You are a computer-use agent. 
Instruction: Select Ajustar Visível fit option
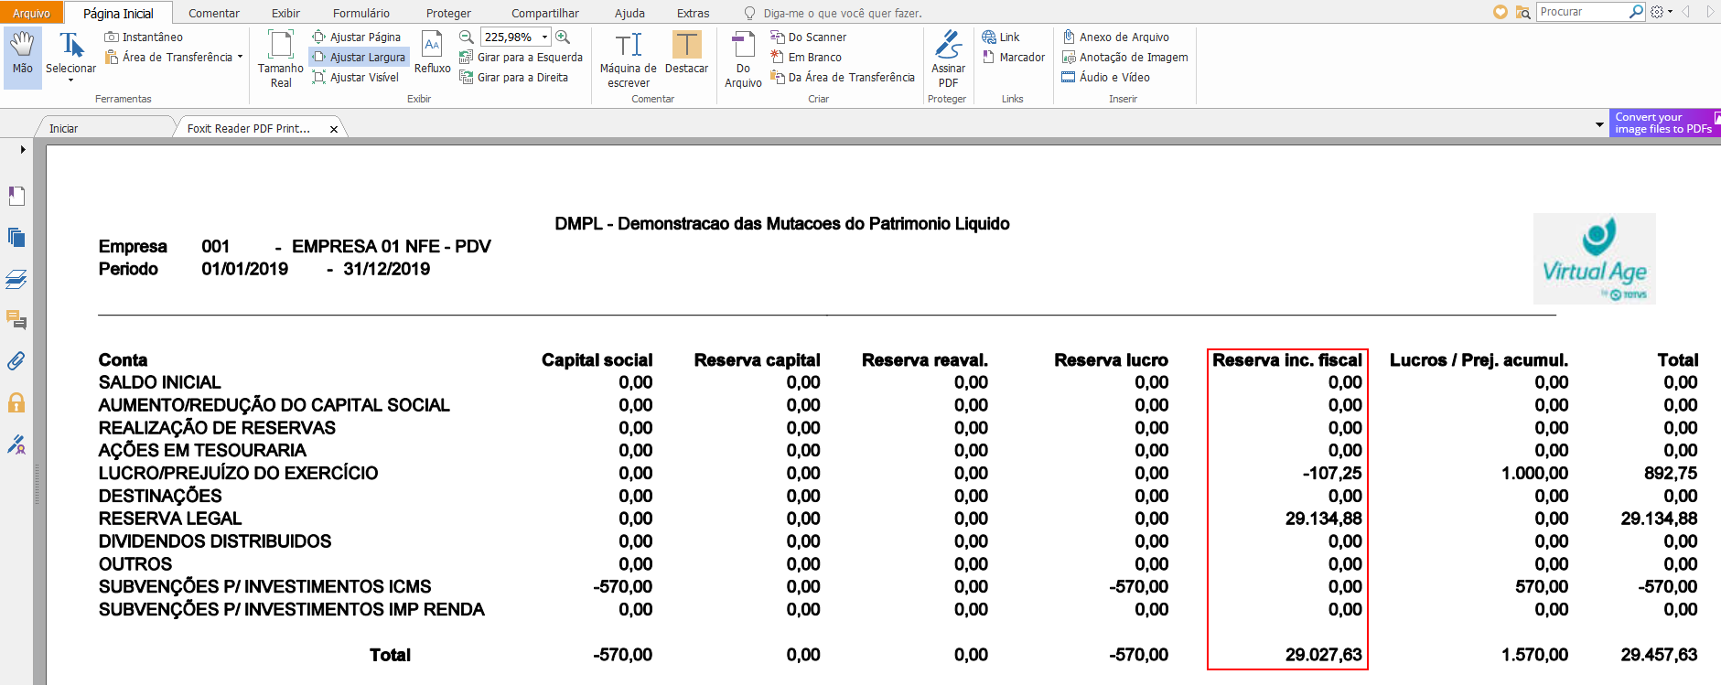point(356,78)
